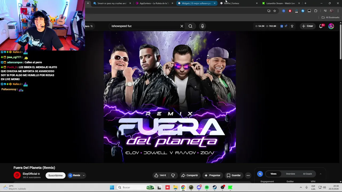Click the Suscribirme button
This screenshot has height=192, width=342.
pos(55,175)
